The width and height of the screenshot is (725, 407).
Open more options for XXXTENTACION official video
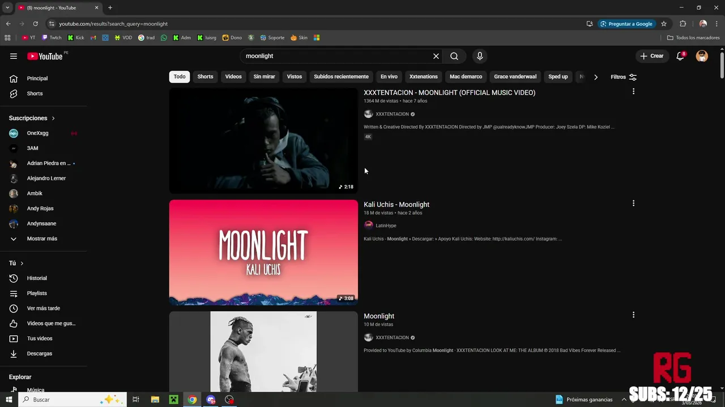click(633, 92)
